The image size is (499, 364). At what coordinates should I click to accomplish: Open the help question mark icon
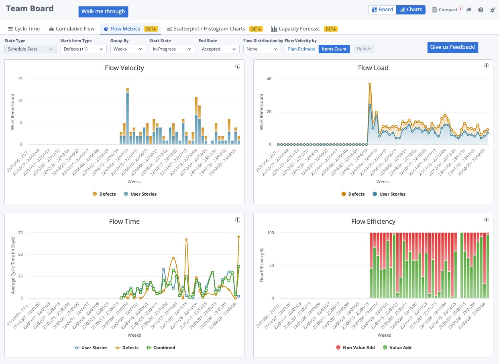[481, 10]
